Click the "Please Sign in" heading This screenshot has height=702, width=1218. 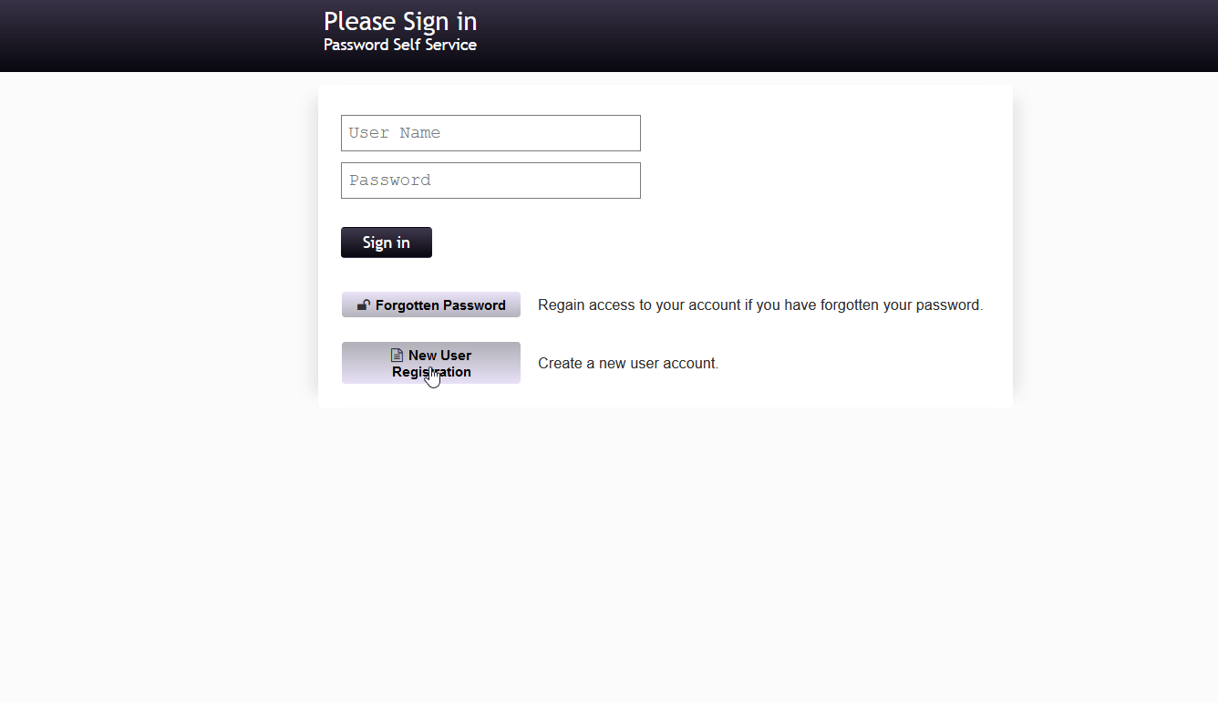(x=400, y=21)
